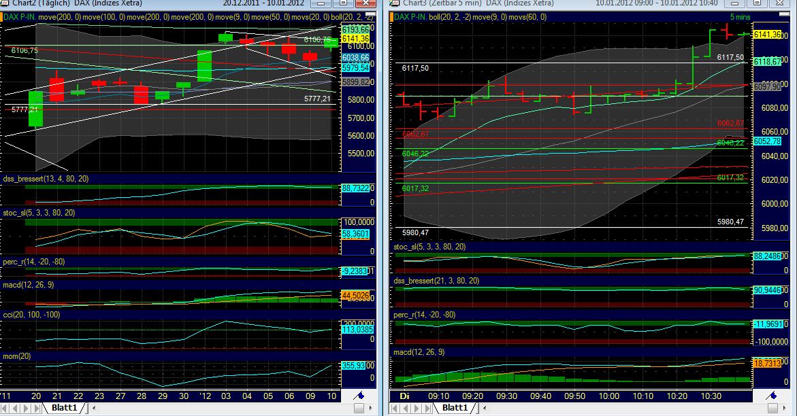Go to next sheet in Chart3
The height and width of the screenshot is (416, 797).
tap(417, 408)
